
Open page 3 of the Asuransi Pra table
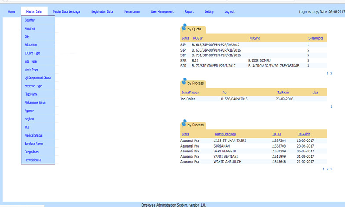point(331,169)
